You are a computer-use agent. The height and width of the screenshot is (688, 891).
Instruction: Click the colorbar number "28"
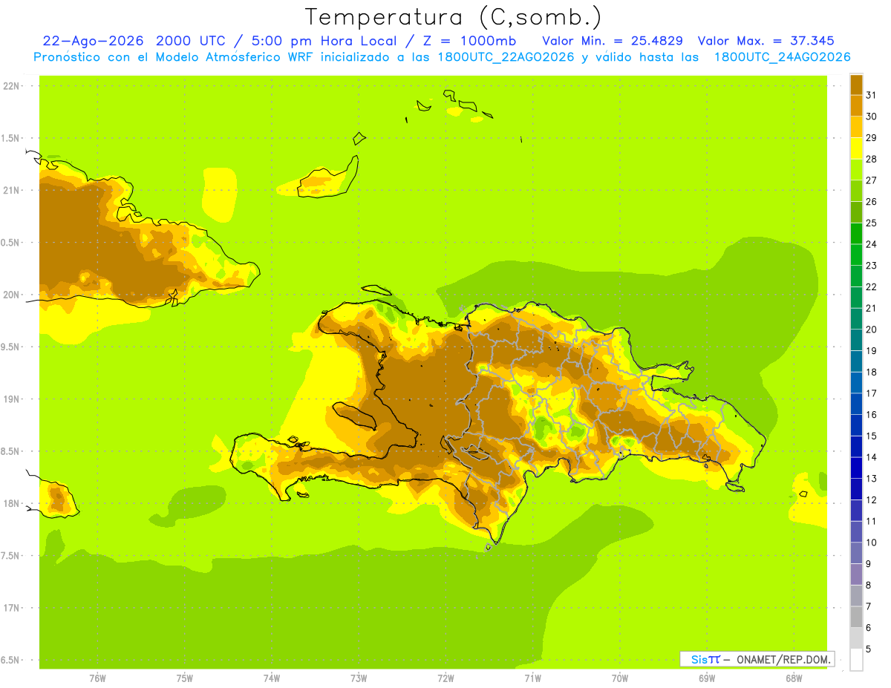coord(872,159)
